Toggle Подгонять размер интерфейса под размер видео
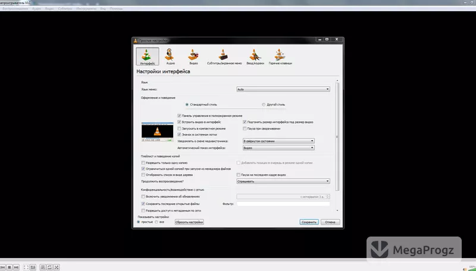The image size is (476, 271). coord(245,122)
